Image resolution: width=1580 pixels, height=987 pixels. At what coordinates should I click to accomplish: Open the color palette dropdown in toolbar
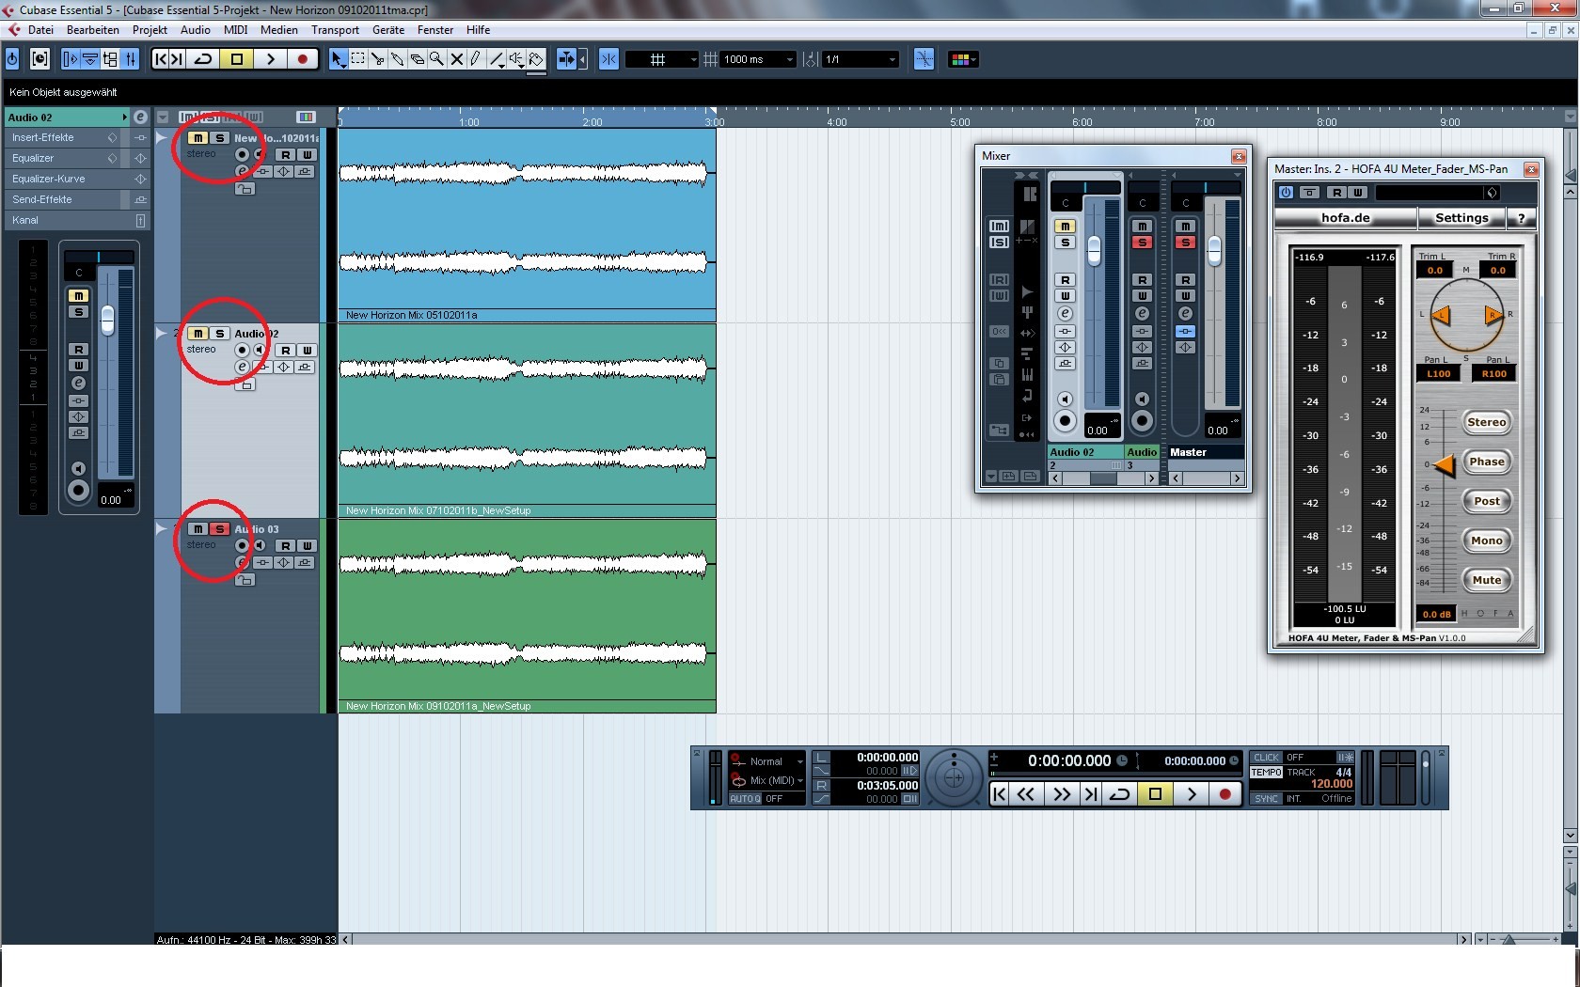click(x=963, y=59)
